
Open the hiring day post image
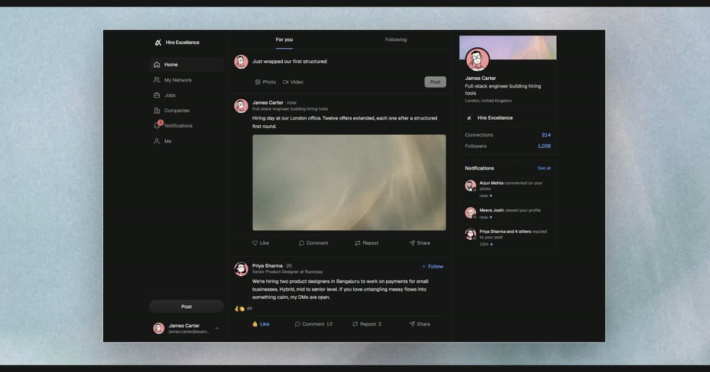coord(349,182)
